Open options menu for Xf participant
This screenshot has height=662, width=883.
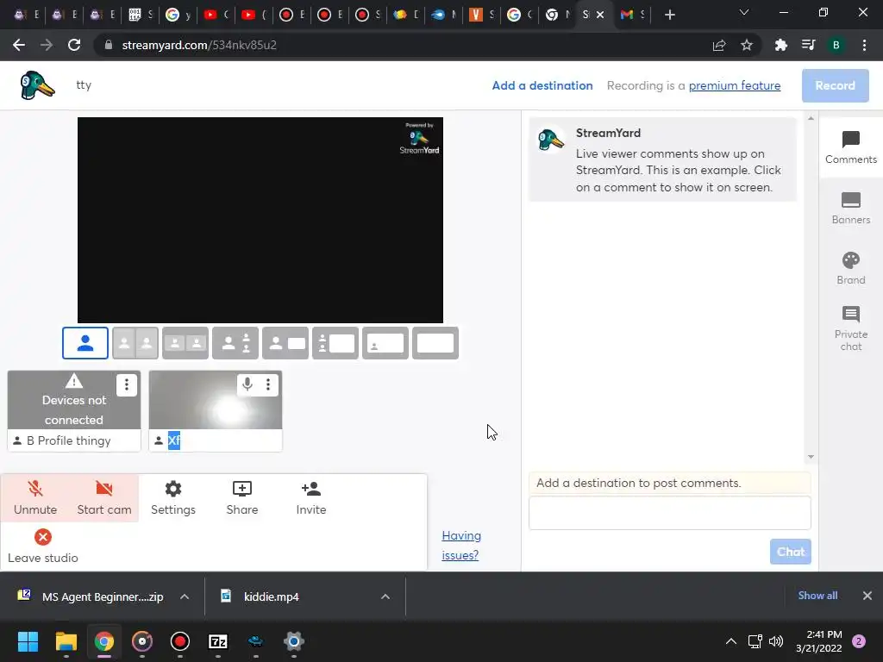click(268, 384)
